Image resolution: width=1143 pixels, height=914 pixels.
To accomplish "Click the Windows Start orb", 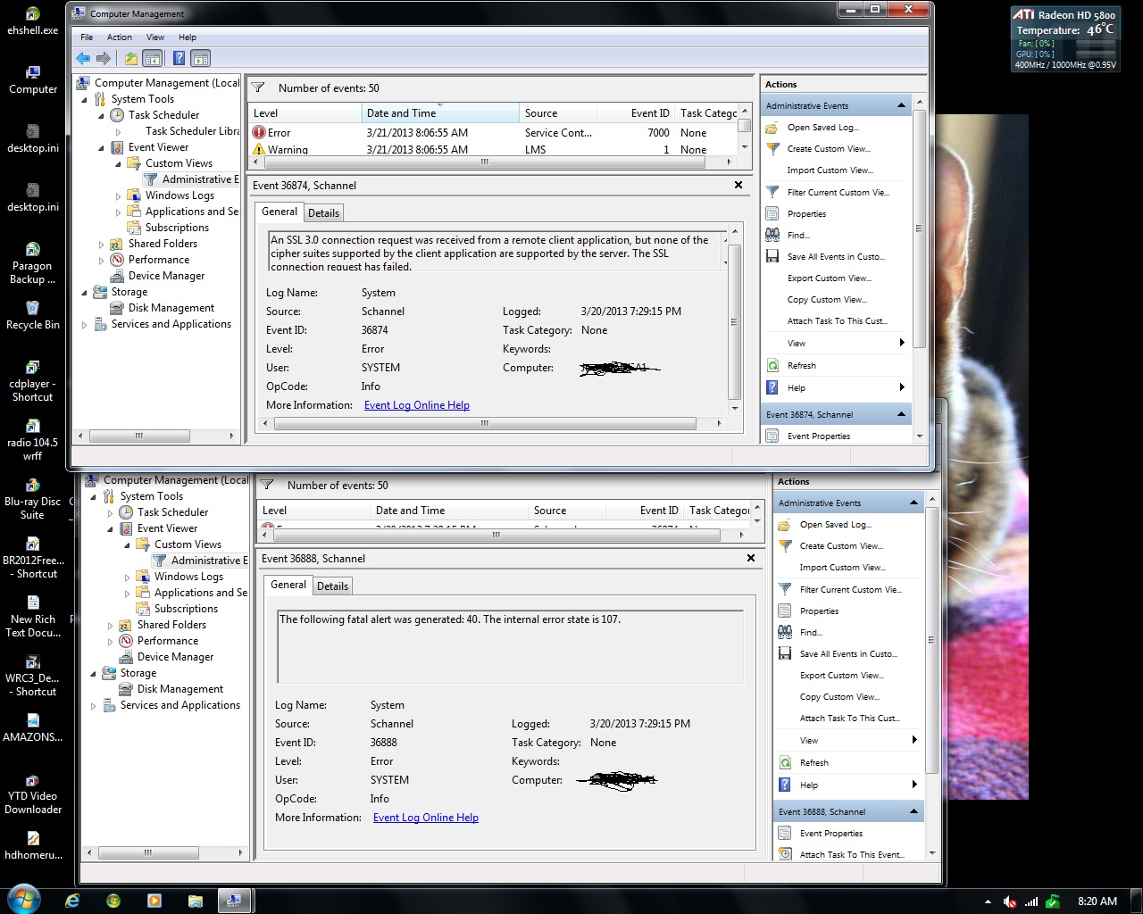I will 23,899.
